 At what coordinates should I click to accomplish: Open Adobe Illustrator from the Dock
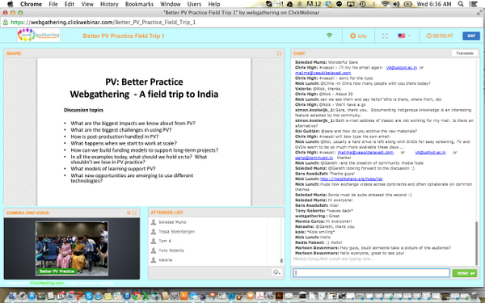click(279, 296)
